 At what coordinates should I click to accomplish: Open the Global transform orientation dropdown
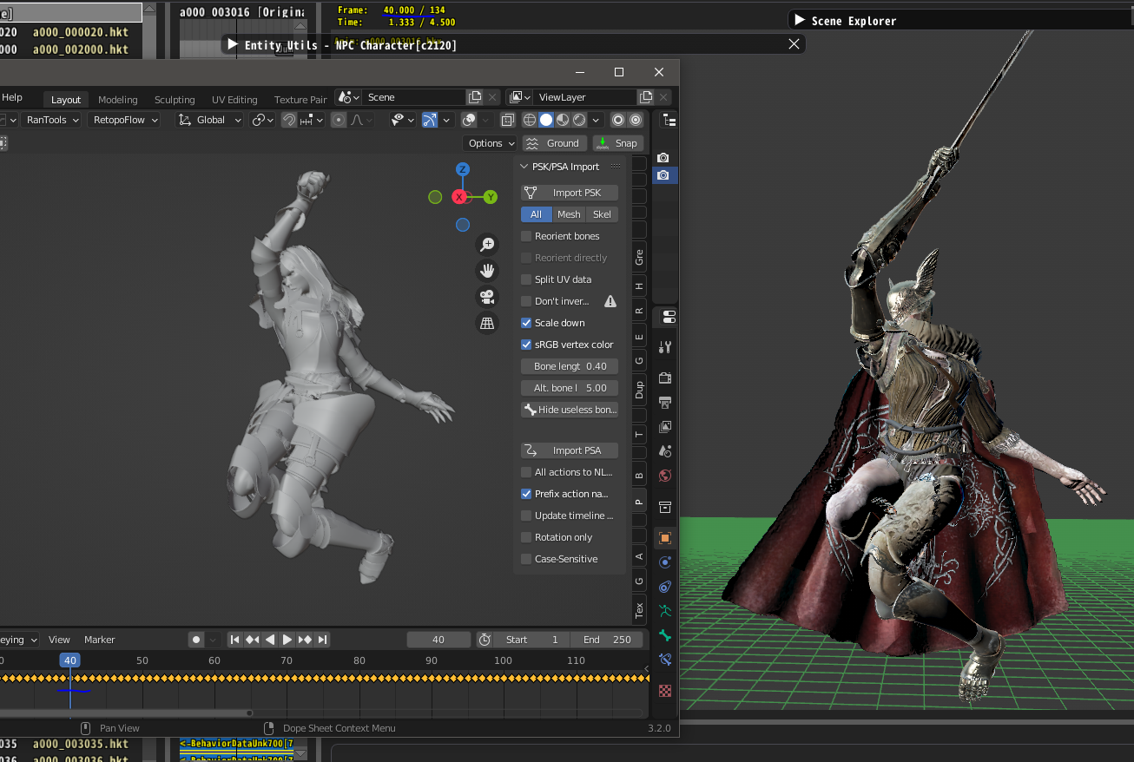click(210, 120)
